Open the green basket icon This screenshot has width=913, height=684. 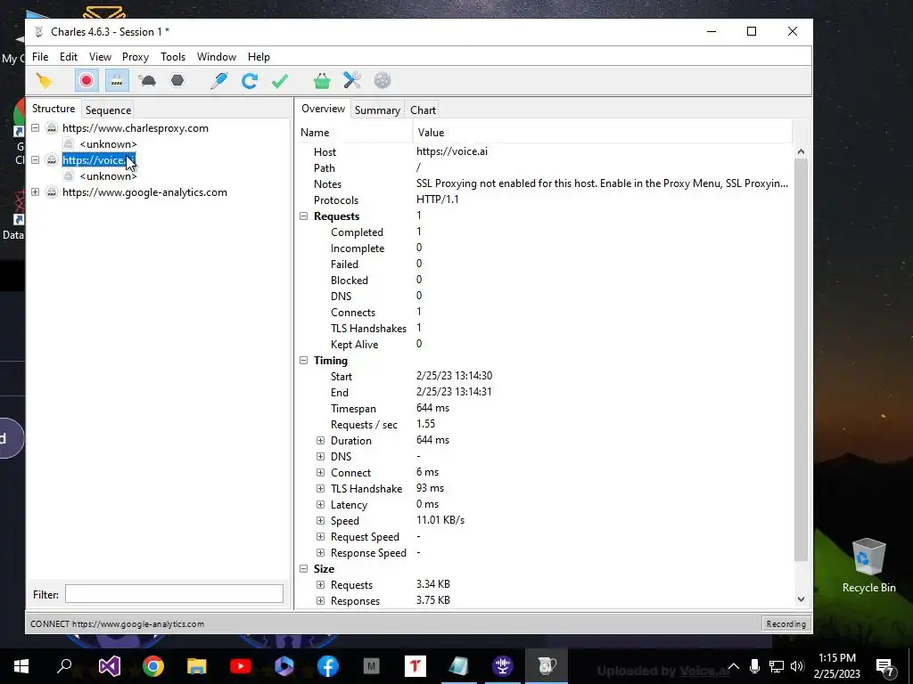[x=322, y=81]
